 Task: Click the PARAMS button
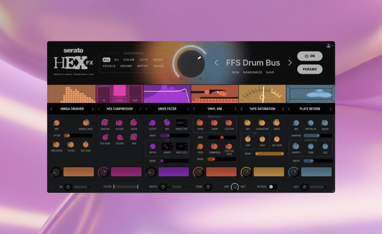pos(310,69)
